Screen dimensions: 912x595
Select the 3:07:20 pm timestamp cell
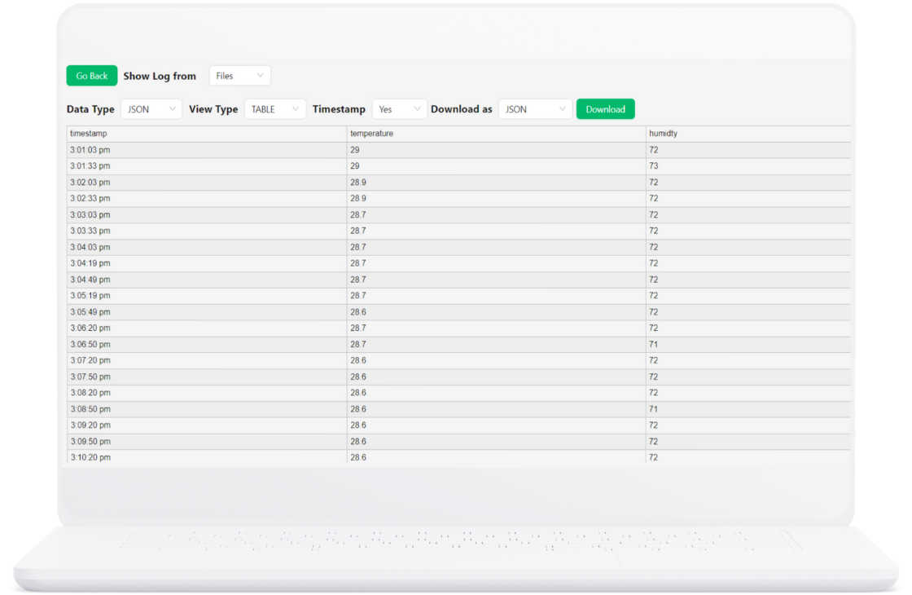[x=207, y=361]
